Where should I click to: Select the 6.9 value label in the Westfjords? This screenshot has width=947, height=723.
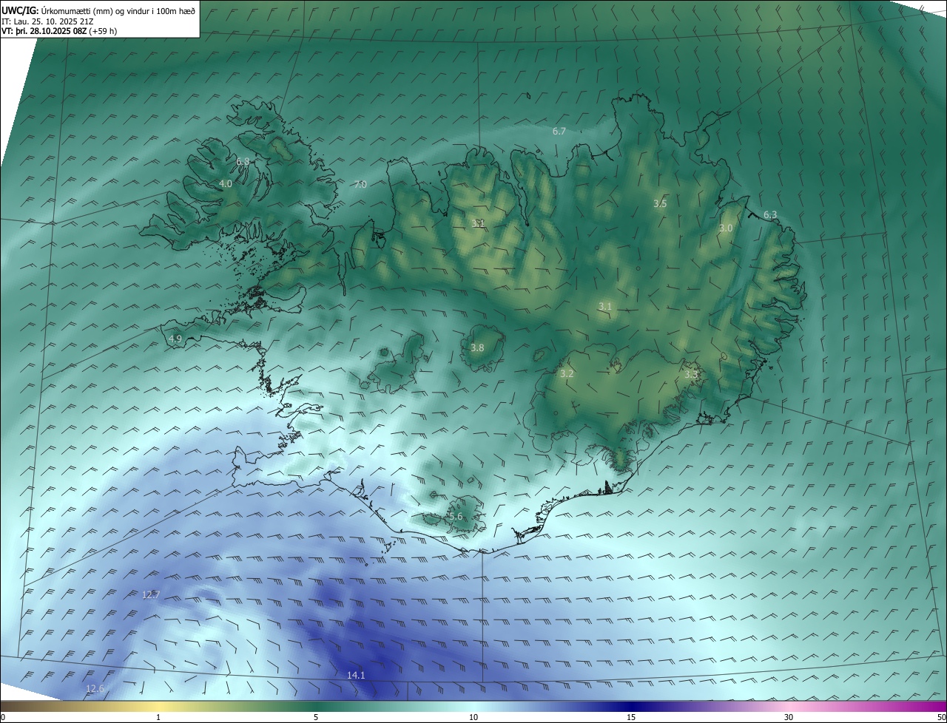[x=243, y=161]
